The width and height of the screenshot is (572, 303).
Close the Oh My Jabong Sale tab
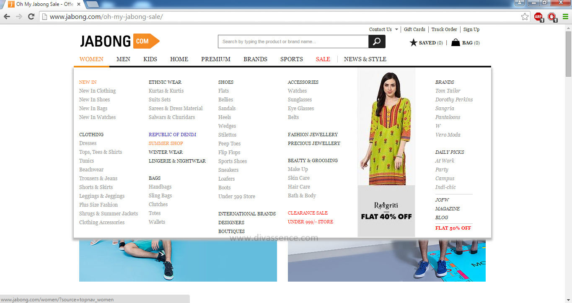(x=78, y=4)
